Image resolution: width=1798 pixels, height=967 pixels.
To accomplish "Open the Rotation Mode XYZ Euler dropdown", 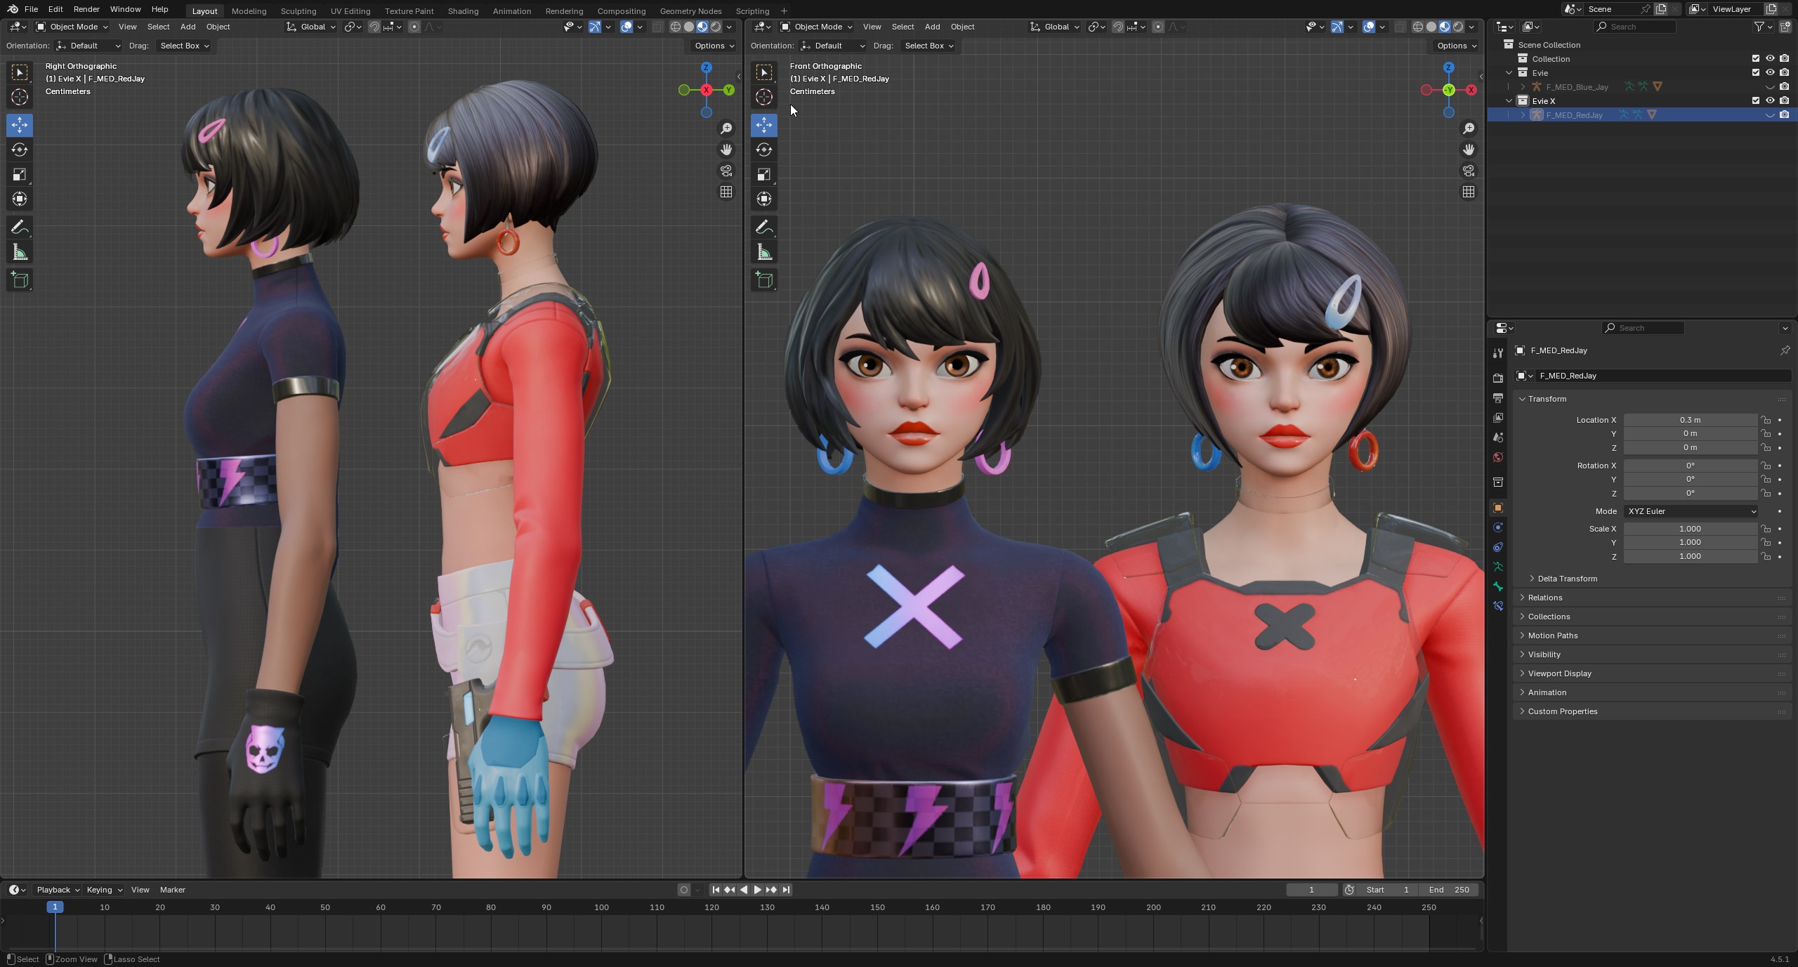I will pos(1690,511).
